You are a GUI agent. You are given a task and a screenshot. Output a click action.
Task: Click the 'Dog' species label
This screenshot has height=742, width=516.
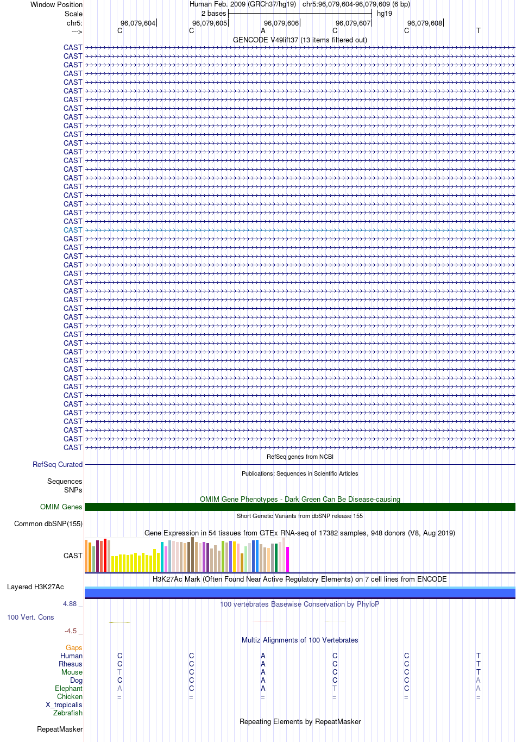point(77,680)
